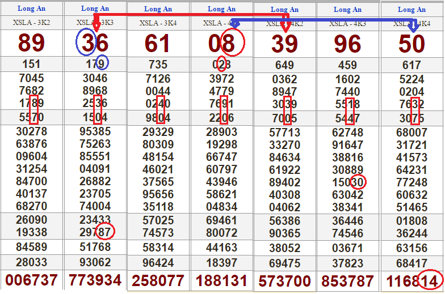The width and height of the screenshot is (445, 294).
Task: Click the special prize number 853787
Action: pyautogui.click(x=348, y=281)
